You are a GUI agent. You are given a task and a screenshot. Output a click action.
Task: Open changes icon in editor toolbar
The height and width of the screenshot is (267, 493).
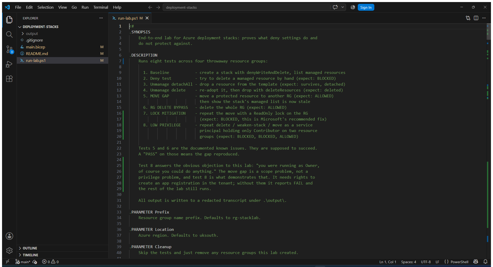tap(468, 18)
